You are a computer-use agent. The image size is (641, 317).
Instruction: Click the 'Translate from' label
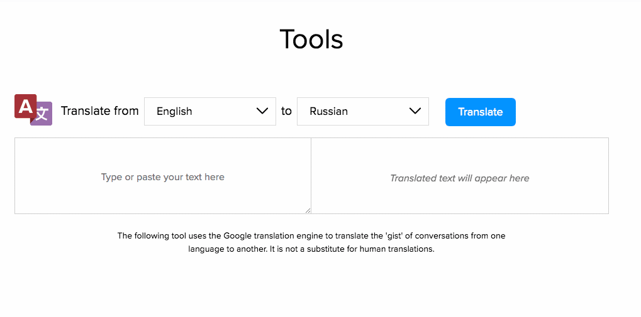[x=99, y=111]
